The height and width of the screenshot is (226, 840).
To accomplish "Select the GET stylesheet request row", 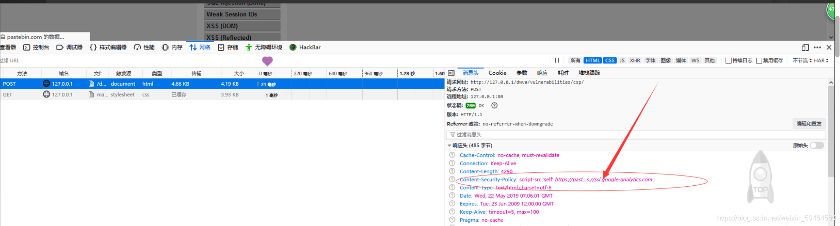I will [x=222, y=94].
